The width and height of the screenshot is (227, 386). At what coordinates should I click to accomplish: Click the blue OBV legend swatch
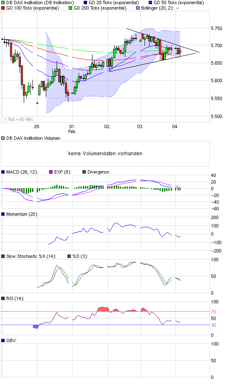[x=3, y=341]
